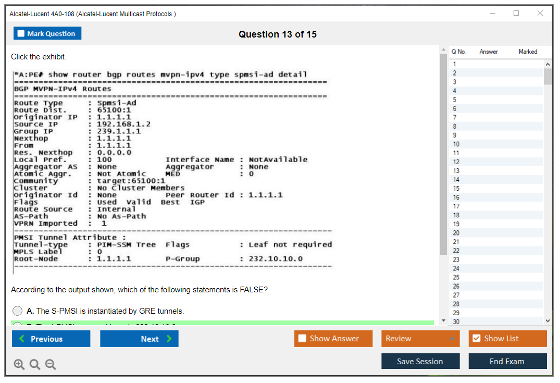Screen dimensions: 560x383
Task: Enable the Show Answer checkbox
Action: click(302, 339)
